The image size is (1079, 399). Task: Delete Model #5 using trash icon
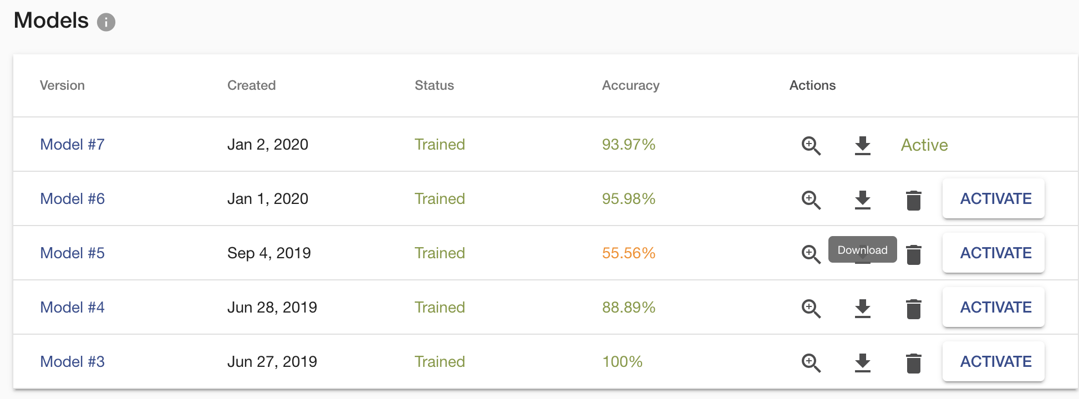(914, 254)
